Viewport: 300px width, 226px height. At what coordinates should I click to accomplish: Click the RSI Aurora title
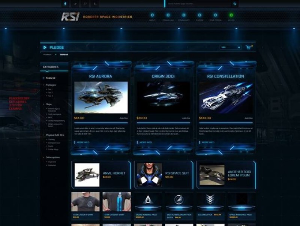(x=100, y=76)
